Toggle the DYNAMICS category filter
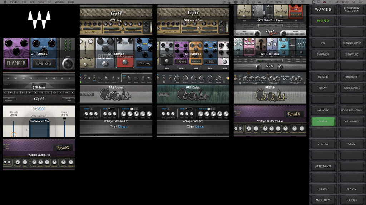Image resolution: width=366 pixels, height=205 pixels. point(323,54)
